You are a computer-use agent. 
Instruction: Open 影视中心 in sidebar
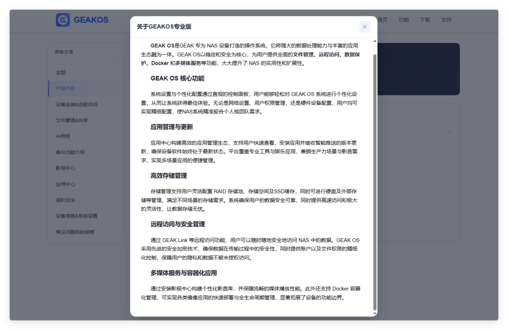point(65,169)
